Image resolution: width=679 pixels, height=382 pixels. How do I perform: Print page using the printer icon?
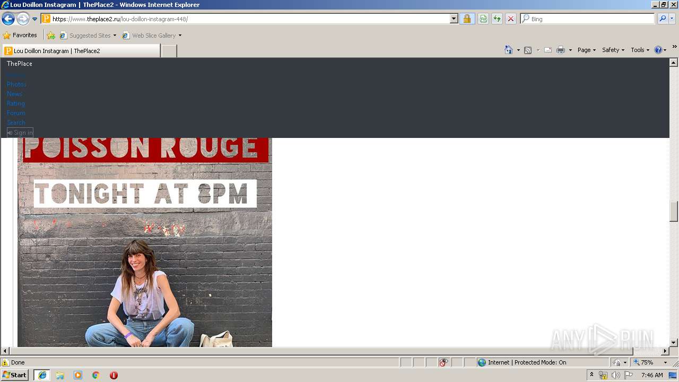561,50
